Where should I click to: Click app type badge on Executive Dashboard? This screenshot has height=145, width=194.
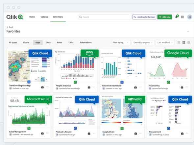122,82
